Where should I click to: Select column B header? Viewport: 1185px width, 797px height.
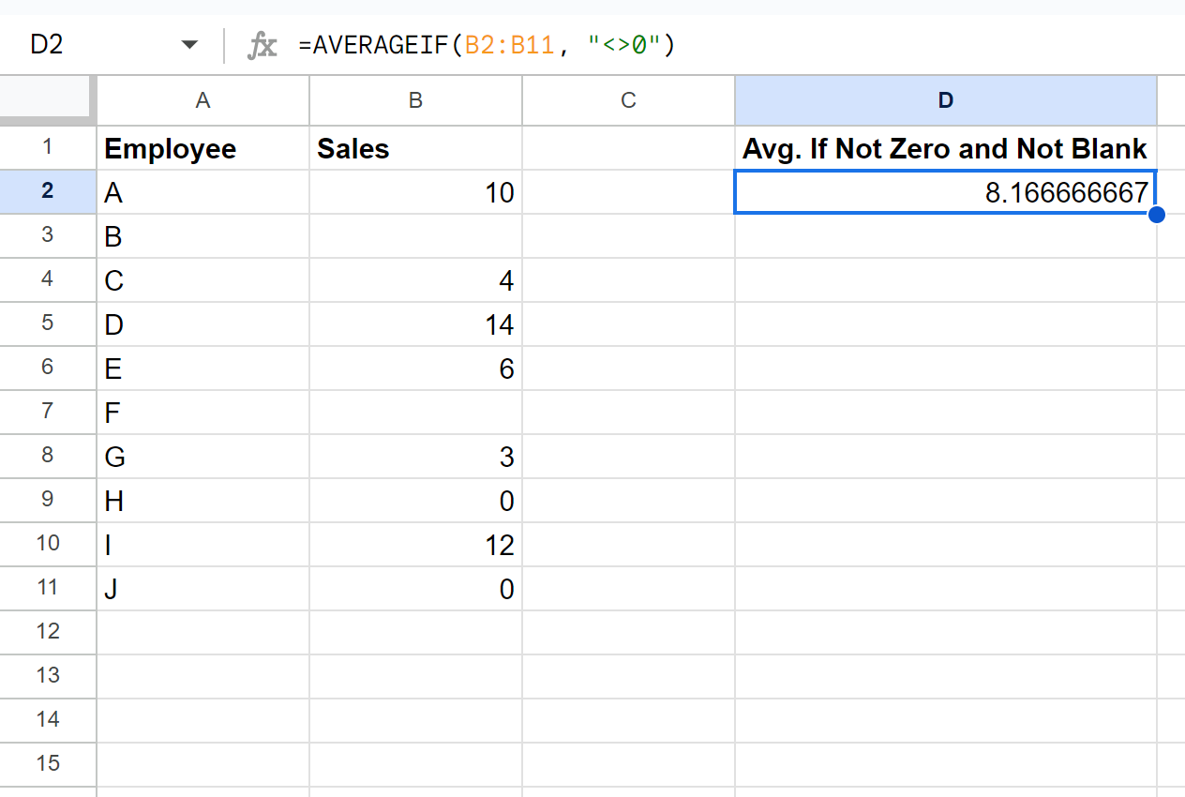pyautogui.click(x=415, y=100)
